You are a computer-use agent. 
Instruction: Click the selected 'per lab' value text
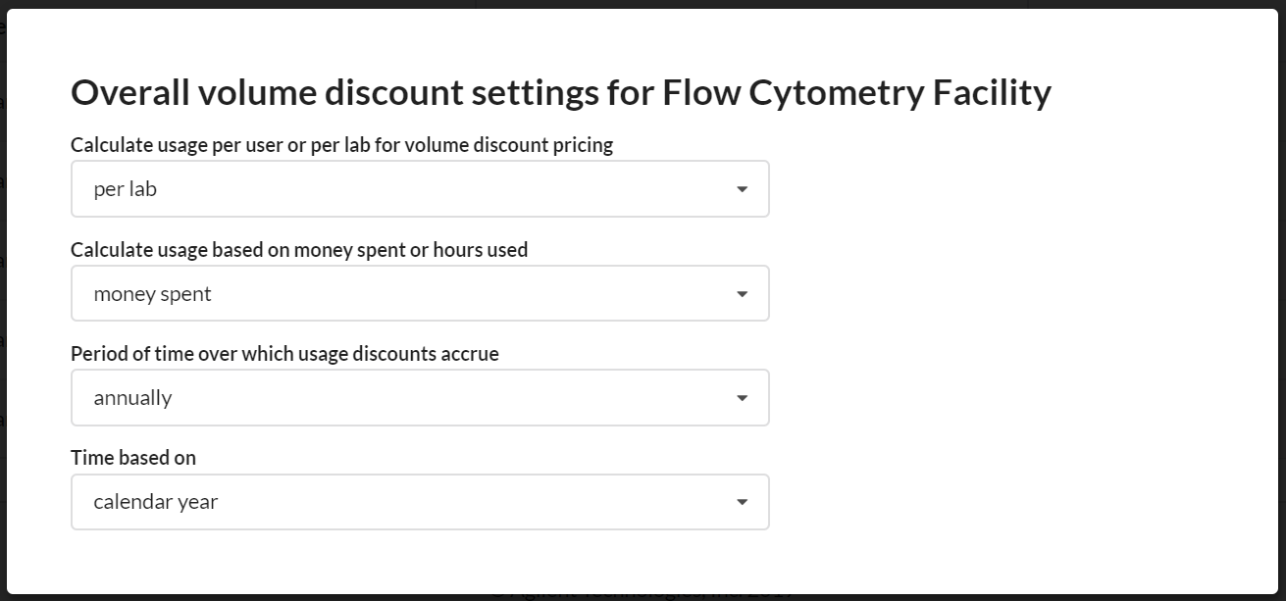[x=125, y=189]
